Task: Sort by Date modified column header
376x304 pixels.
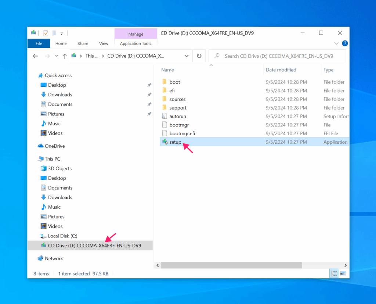Action: click(281, 70)
